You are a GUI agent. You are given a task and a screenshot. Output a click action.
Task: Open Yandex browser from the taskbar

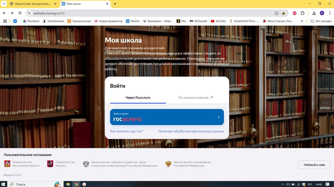(84, 184)
